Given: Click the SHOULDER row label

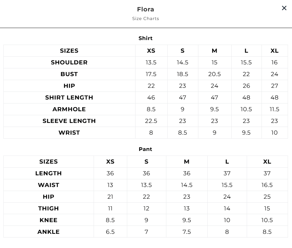Looking at the screenshot, I should point(69,63).
